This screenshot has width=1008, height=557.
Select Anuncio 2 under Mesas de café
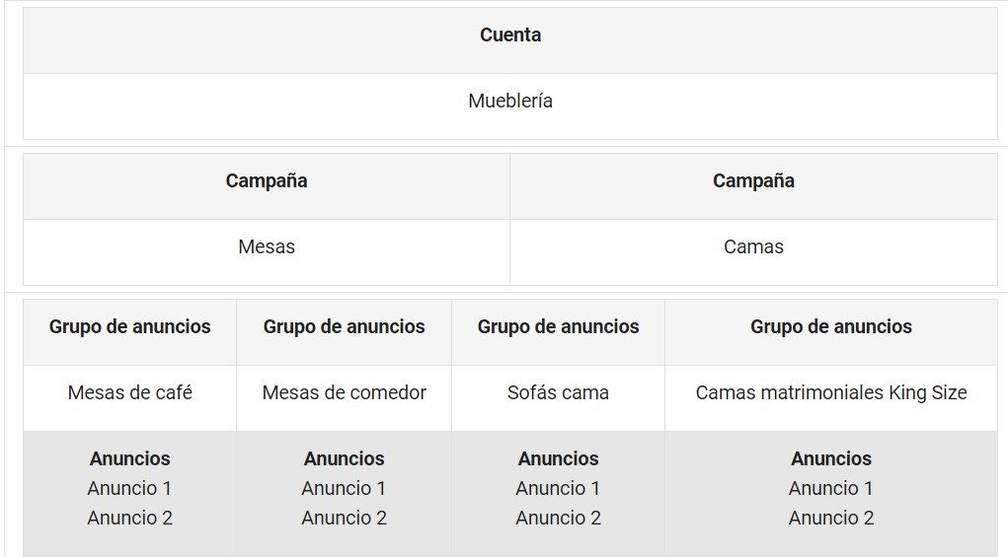tap(130, 519)
